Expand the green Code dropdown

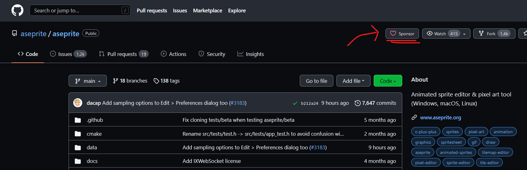[388, 81]
